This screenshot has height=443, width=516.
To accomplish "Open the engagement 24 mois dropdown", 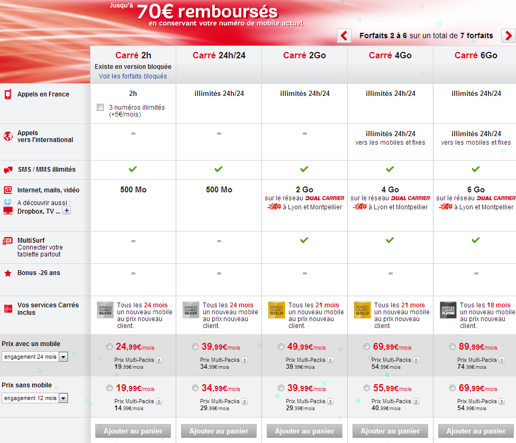I will coord(63,357).
